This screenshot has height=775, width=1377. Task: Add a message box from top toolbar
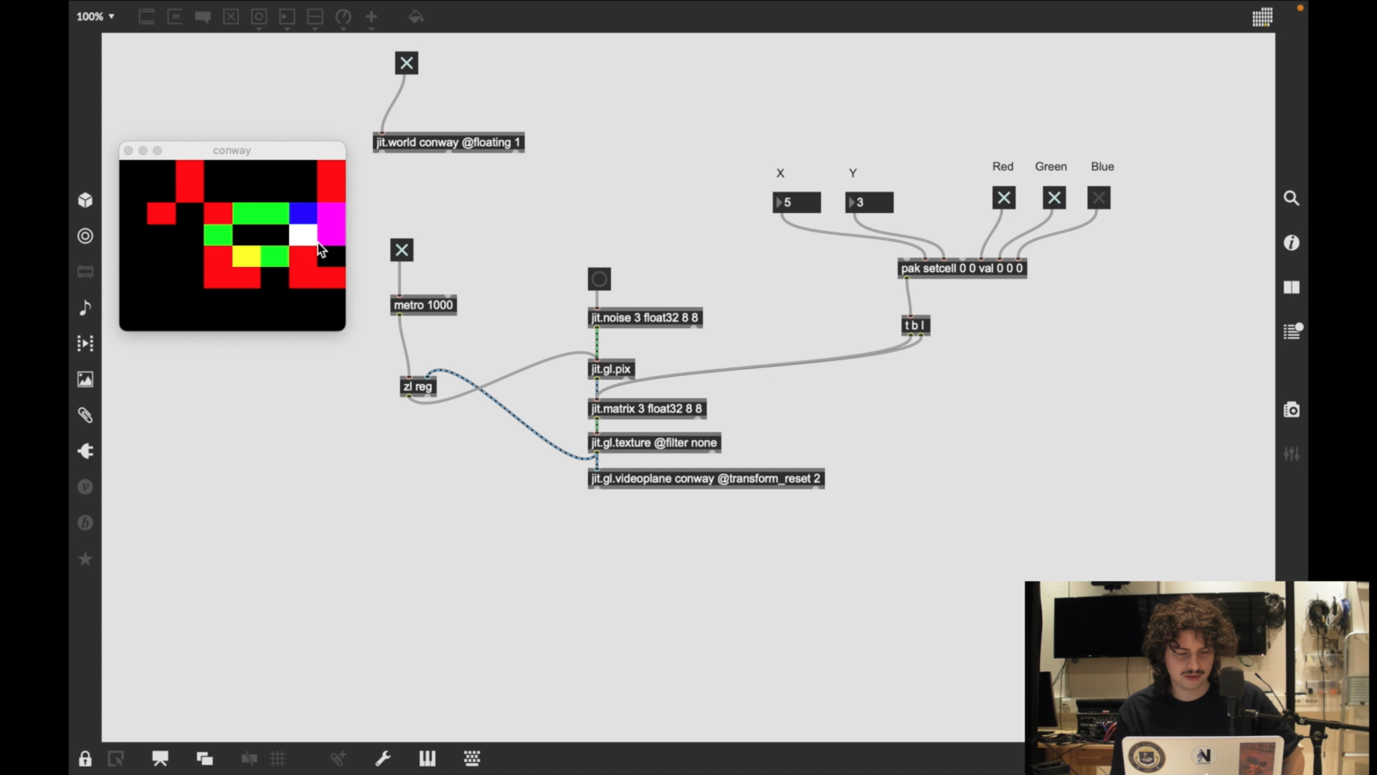coord(174,17)
